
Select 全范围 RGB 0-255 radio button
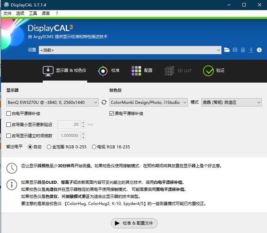click(x=49, y=147)
